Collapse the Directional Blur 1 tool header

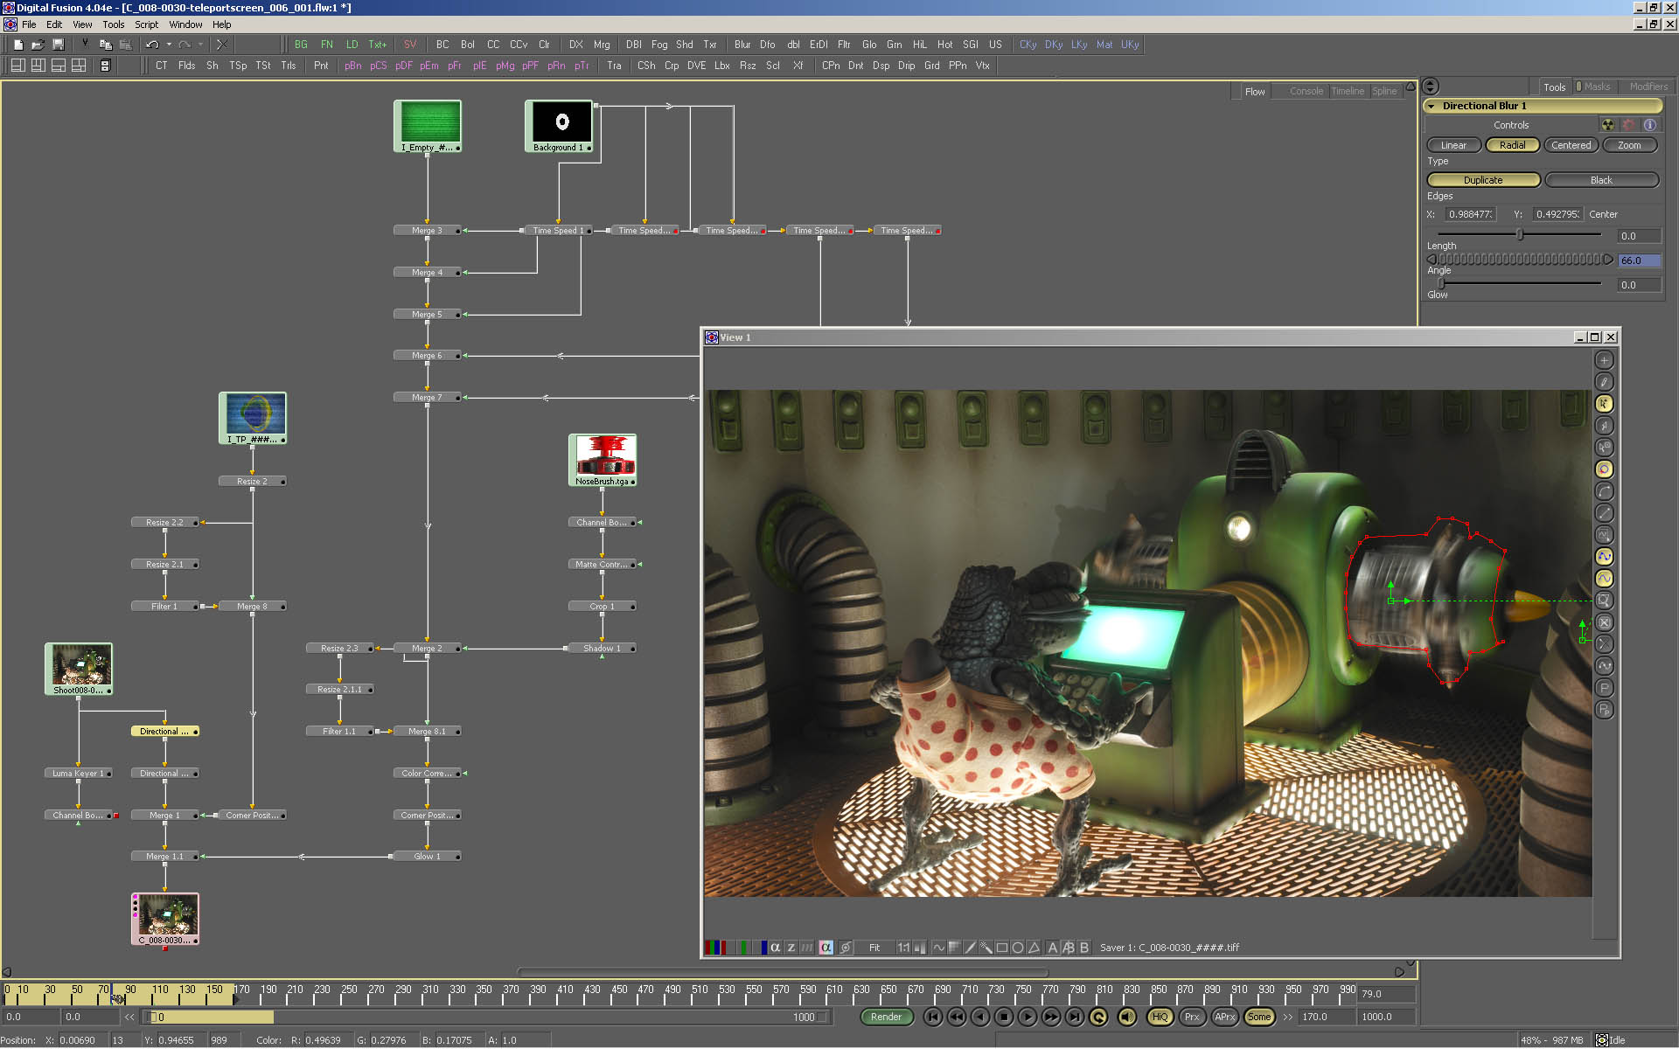pos(1432,107)
